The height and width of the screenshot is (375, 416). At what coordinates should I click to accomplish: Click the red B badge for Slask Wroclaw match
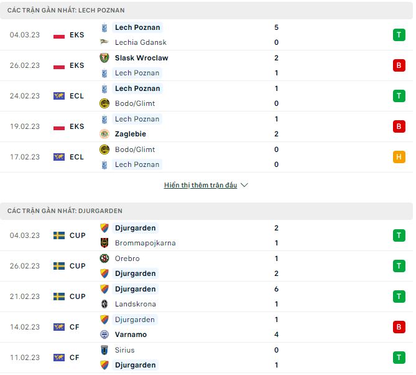tap(399, 65)
